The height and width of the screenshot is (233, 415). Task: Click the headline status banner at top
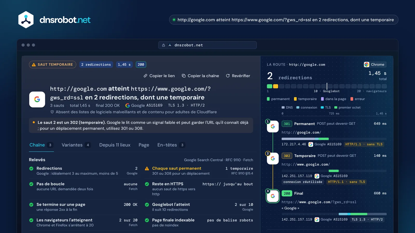[x=283, y=20]
